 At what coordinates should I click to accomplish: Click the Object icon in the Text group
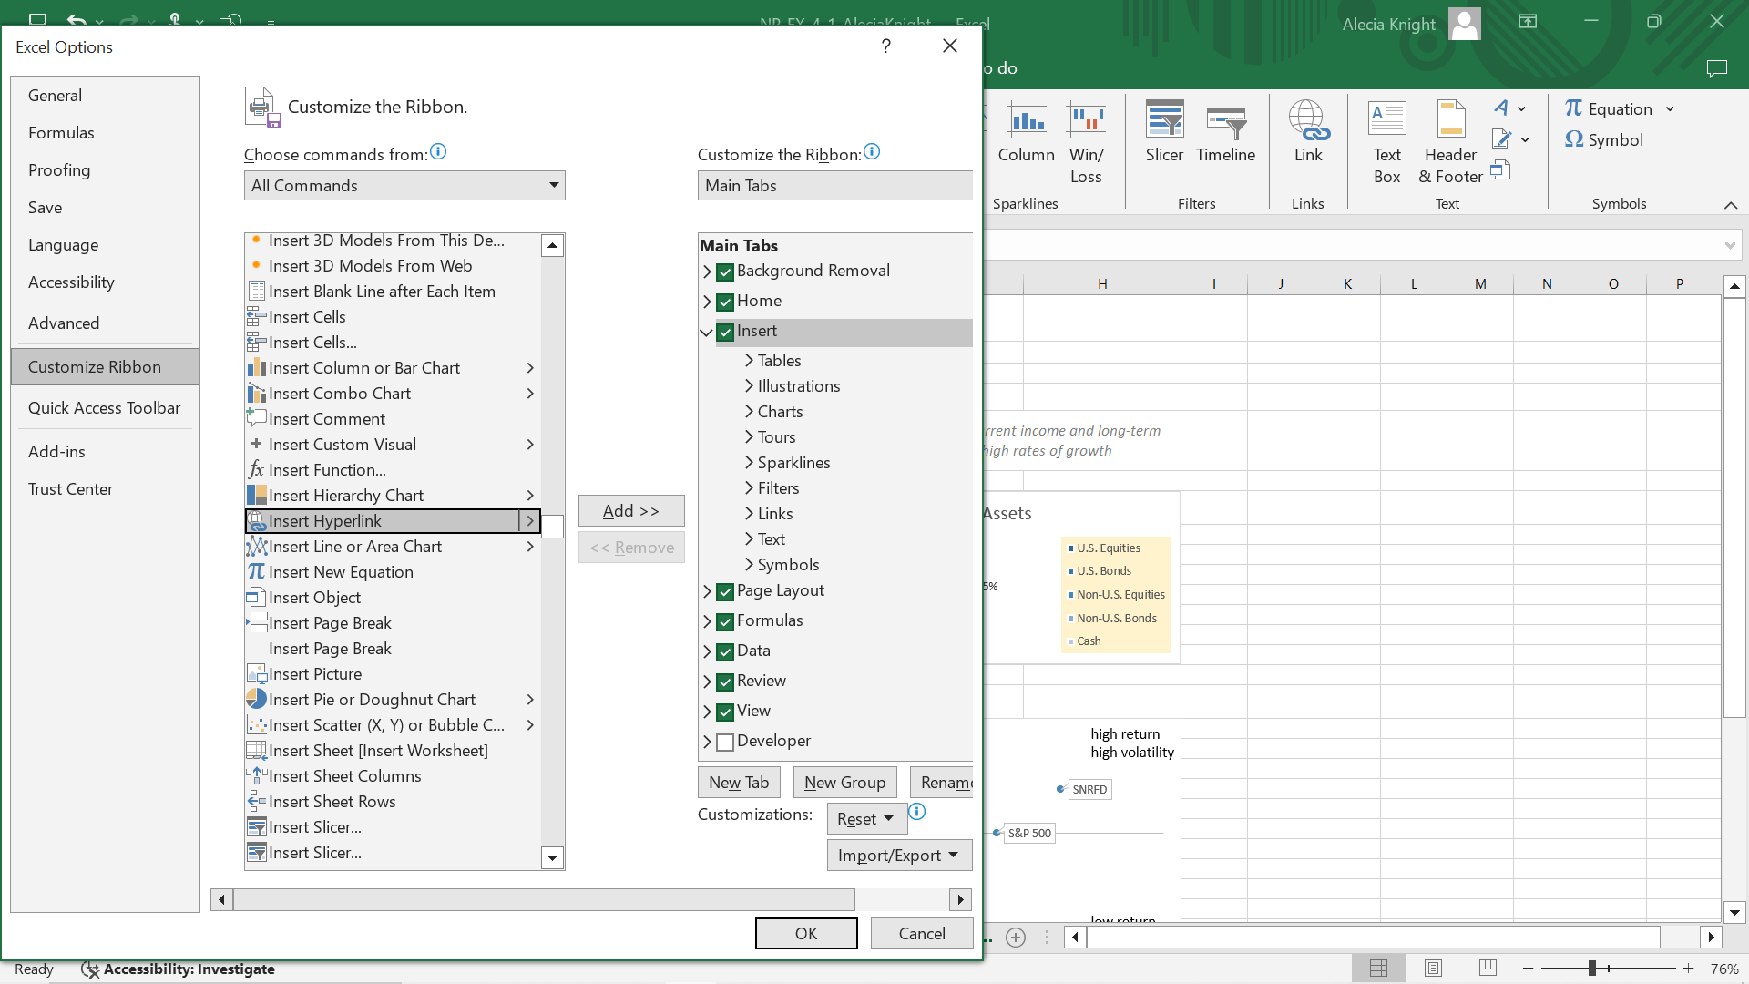tap(1501, 169)
